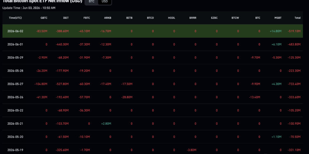Click GBTC value -26.20M
The image size is (309, 154).
pyautogui.click(x=42, y=71)
